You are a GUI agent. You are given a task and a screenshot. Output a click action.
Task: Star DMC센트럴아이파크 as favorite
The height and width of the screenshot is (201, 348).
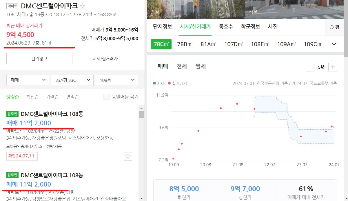tap(83, 6)
